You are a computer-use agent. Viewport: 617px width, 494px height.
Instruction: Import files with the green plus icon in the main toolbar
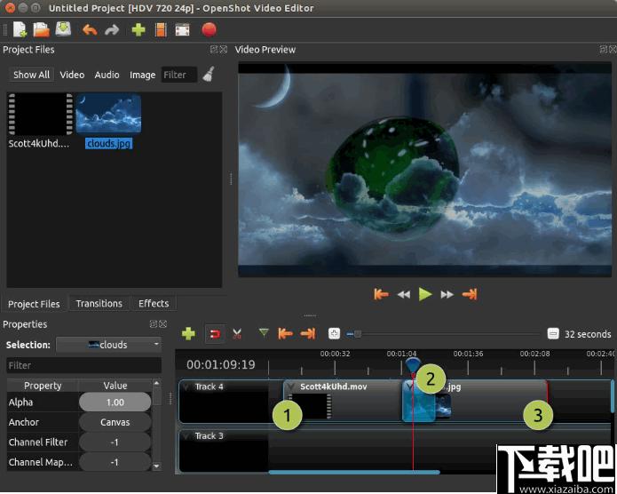pyautogui.click(x=138, y=30)
